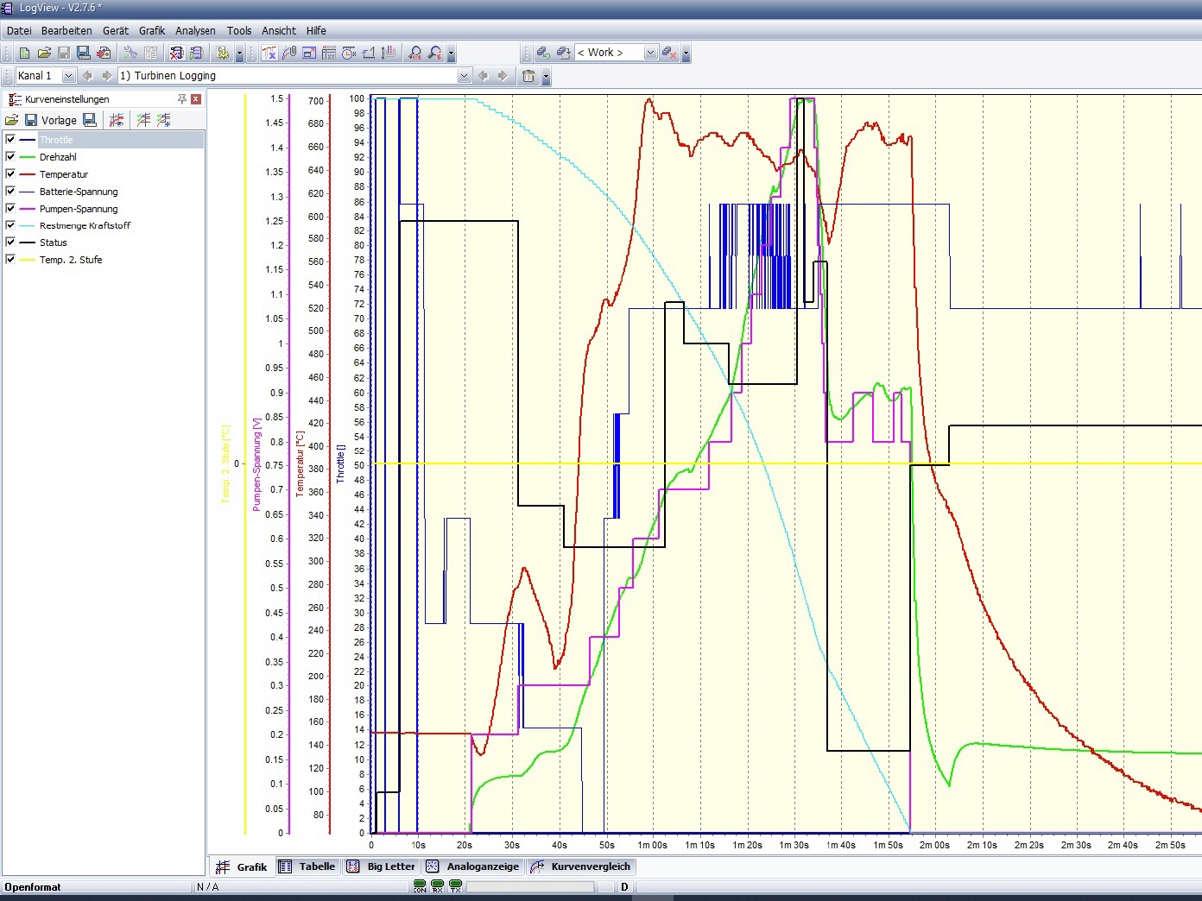
Task: Uncheck the Temperatur curve checkbox
Action: pyautogui.click(x=10, y=173)
